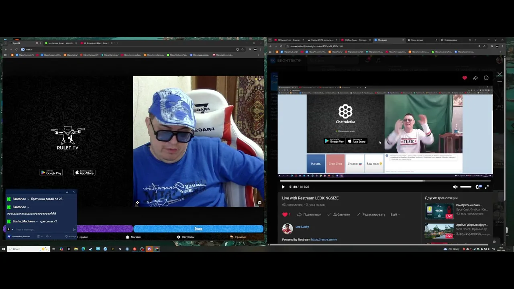
Task: Click the chat Type a message field
Action: (x=43, y=230)
